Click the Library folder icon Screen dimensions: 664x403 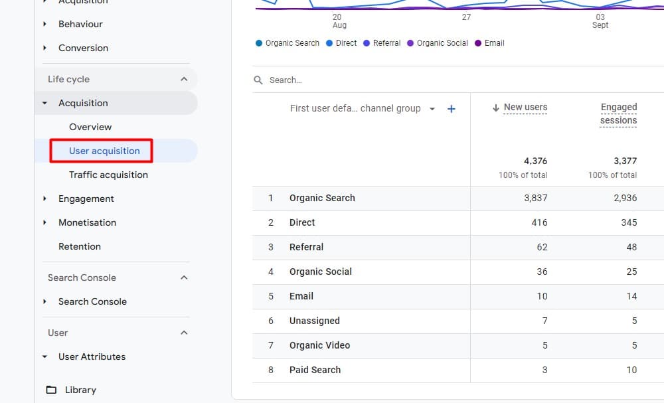click(51, 390)
